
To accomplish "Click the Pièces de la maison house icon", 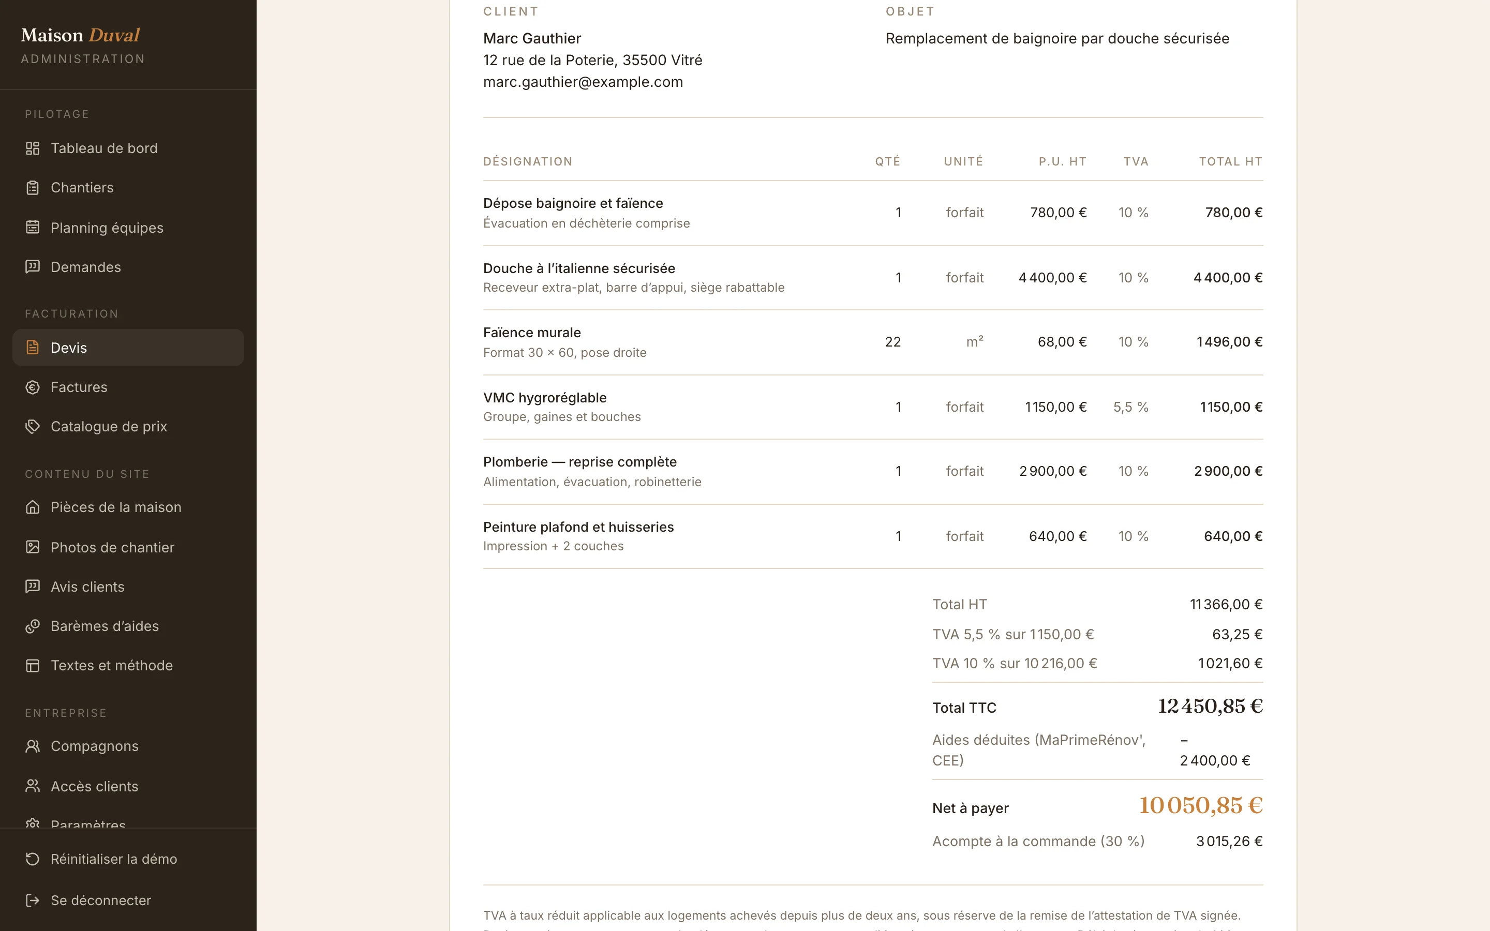I will 33,507.
